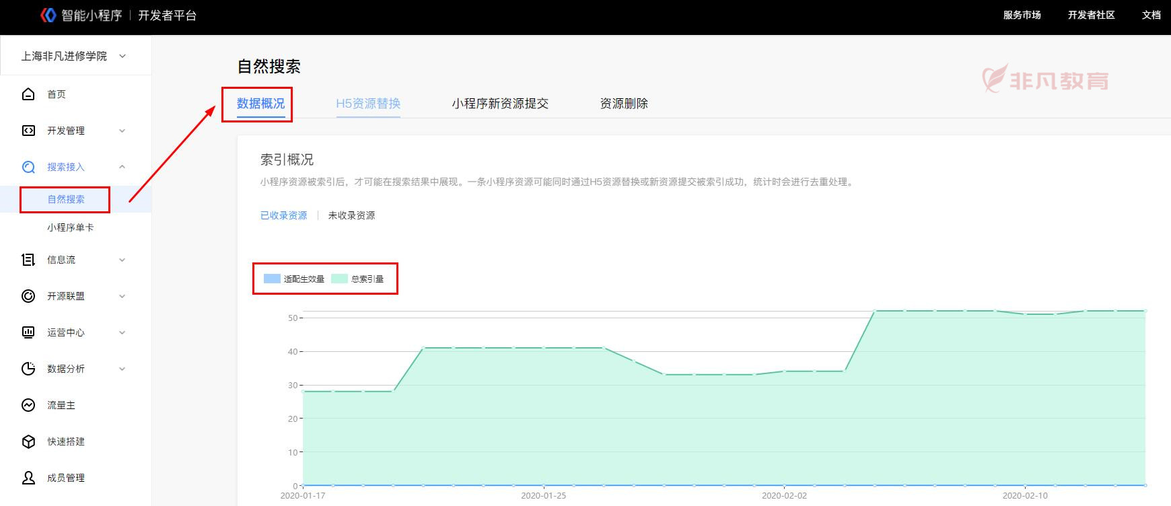Click the 50 y-axis label
Screen dimensions: 1171x506
[x=293, y=318]
